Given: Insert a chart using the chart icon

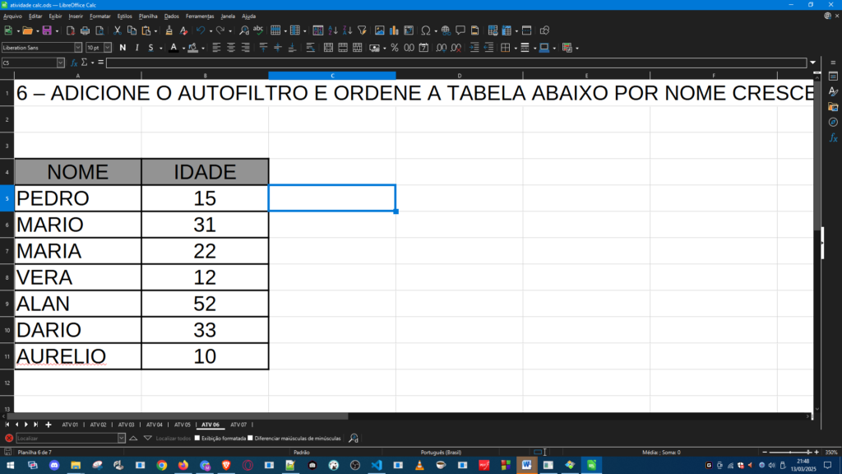Looking at the screenshot, I should 394,30.
